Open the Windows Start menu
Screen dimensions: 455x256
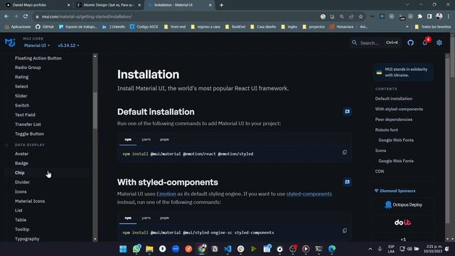click(123, 249)
